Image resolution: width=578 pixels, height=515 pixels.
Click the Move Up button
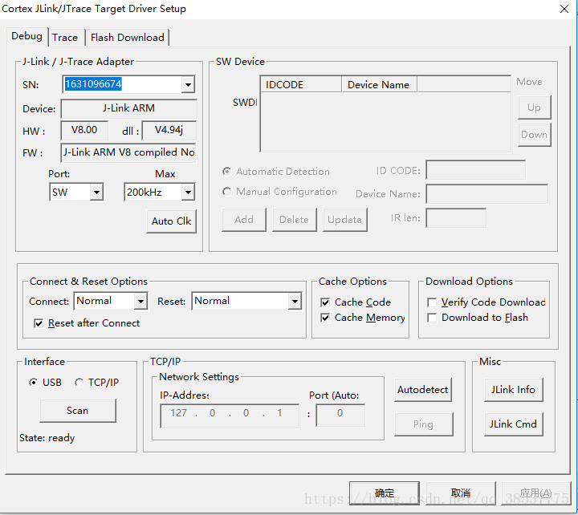[x=534, y=107]
